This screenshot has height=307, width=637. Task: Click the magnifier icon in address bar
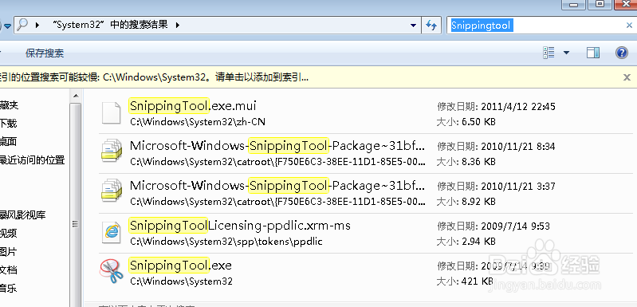pyautogui.click(x=22, y=25)
